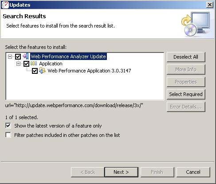Viewport: 216px width, 184px height.
Task: Cancel the Updates dialog
Action: point(193,172)
